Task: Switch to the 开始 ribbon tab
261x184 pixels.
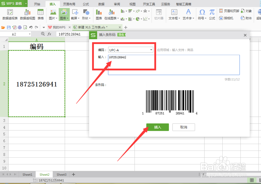Action: click(37, 4)
